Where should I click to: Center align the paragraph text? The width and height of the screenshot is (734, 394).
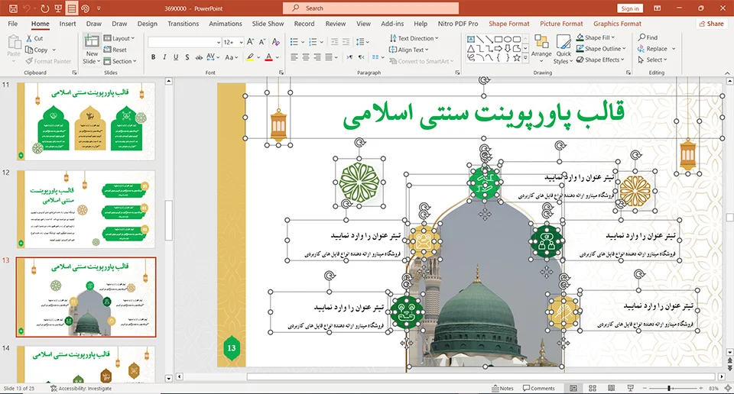click(306, 57)
